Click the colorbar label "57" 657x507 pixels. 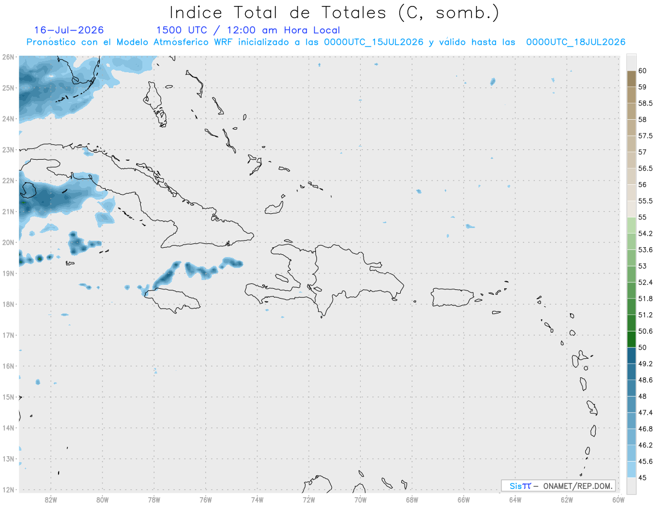pyautogui.click(x=642, y=151)
